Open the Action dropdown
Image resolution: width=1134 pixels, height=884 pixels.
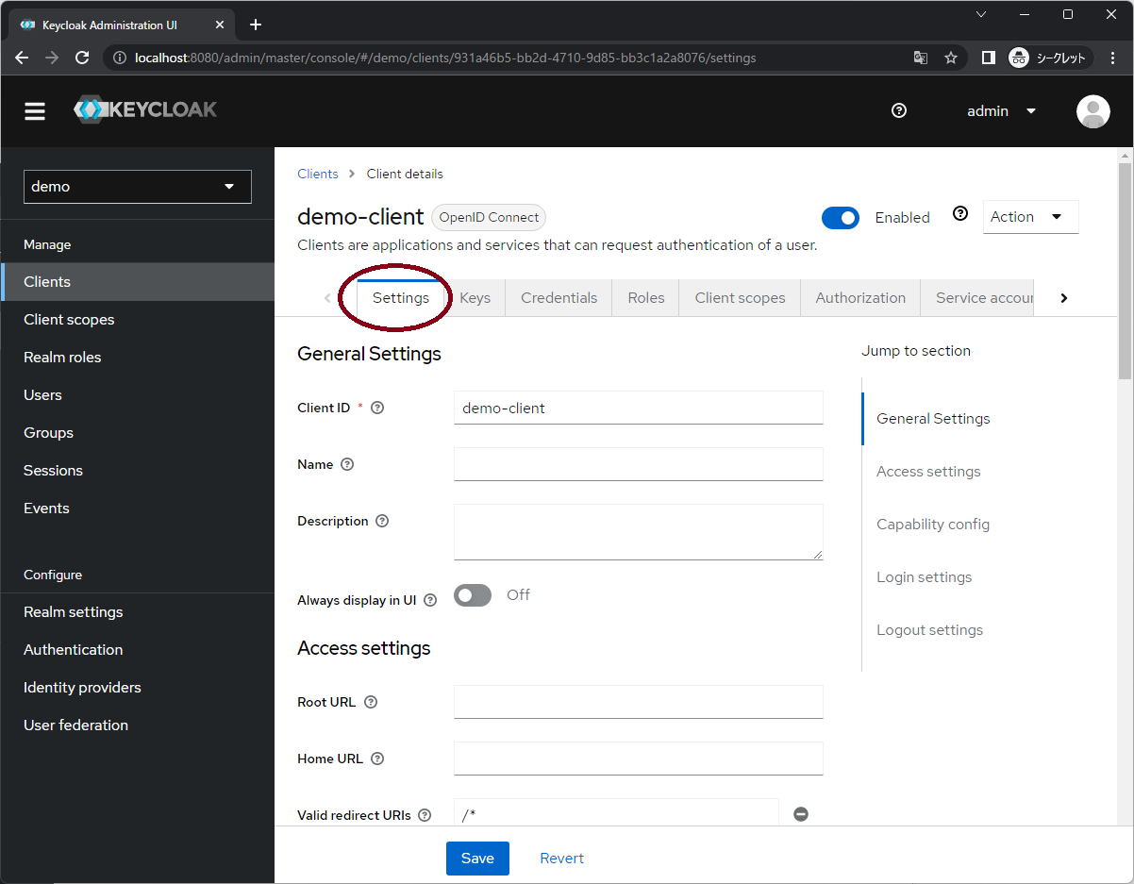point(1030,216)
